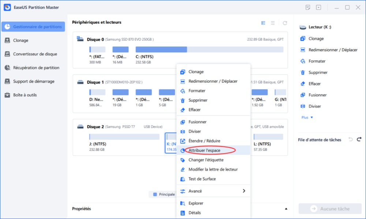The height and width of the screenshot is (219, 366).
Task: Switch to grid view icon
Action: point(263,23)
